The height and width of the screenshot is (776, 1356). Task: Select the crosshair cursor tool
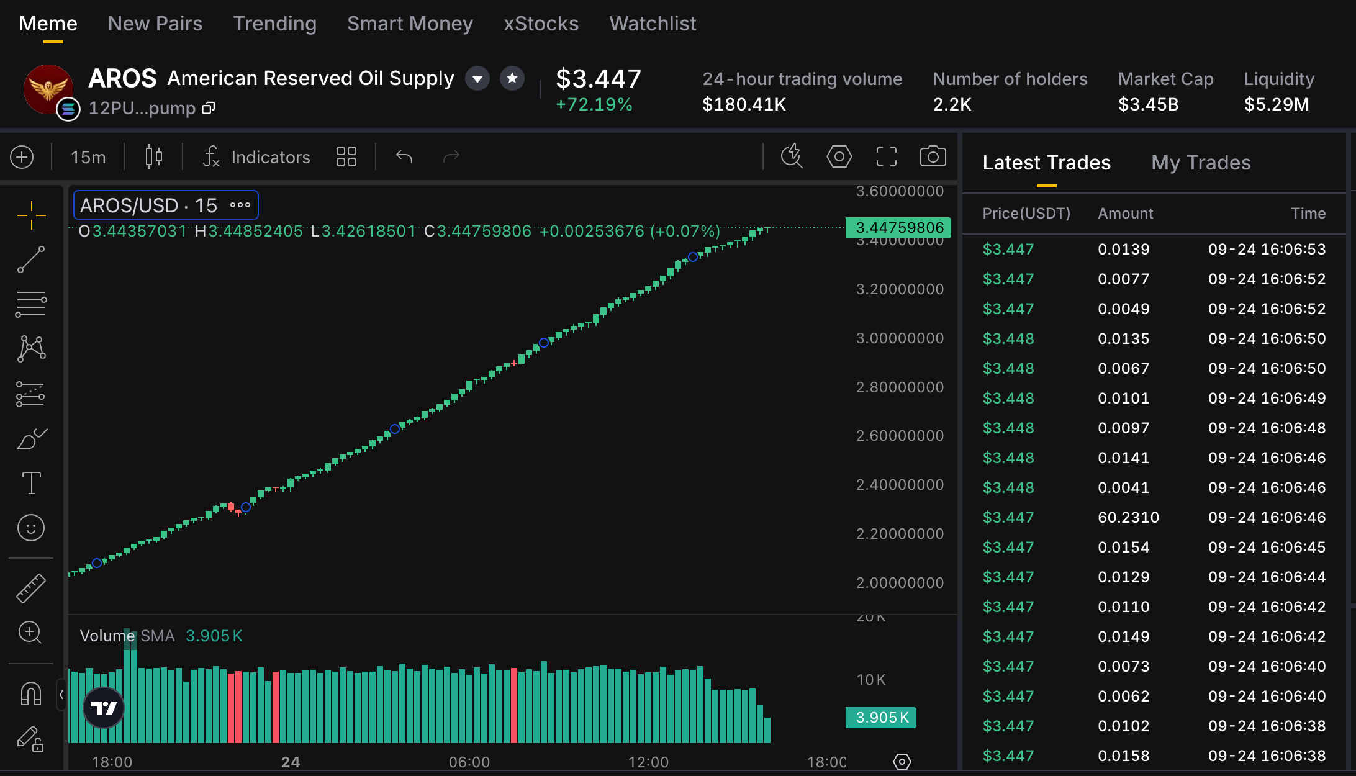tap(31, 215)
